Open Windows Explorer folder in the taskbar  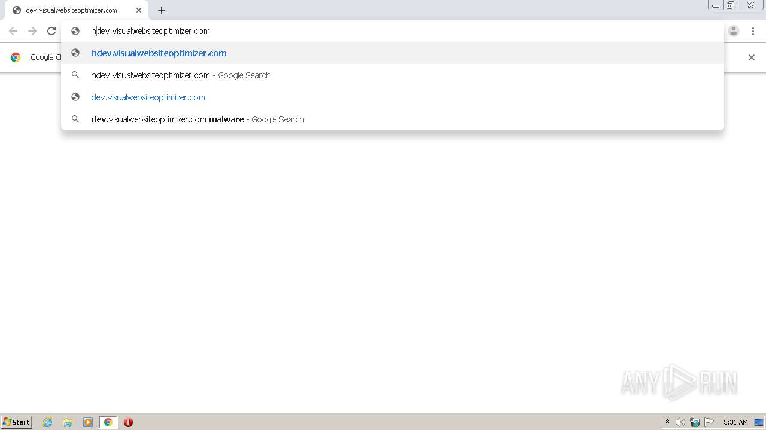click(x=68, y=422)
